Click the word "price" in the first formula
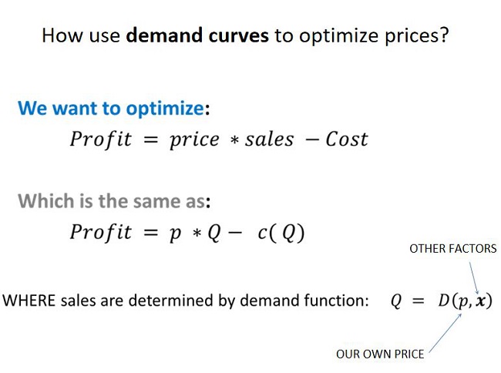Image resolution: width=501 pixels, height=373 pixels. coord(196,139)
